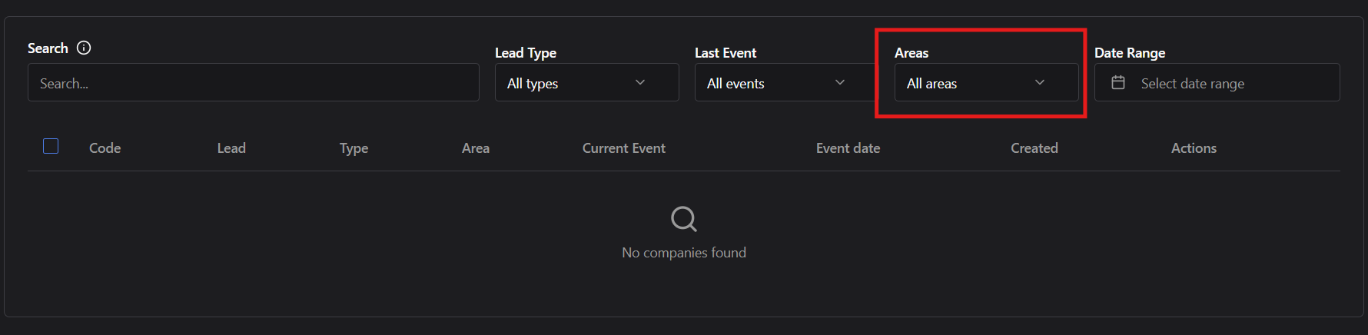Click the Lead Type chevron arrow
Screen dimensions: 1368x335
(x=640, y=82)
